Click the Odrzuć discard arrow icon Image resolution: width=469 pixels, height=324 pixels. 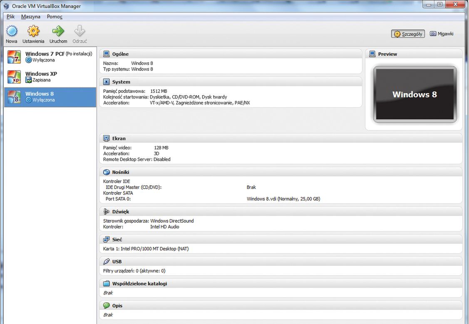click(79, 31)
